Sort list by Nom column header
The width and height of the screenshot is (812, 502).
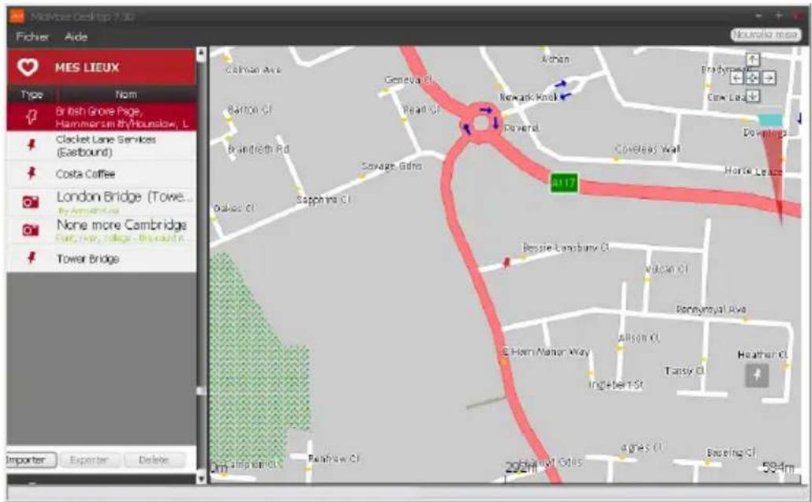pos(126,95)
